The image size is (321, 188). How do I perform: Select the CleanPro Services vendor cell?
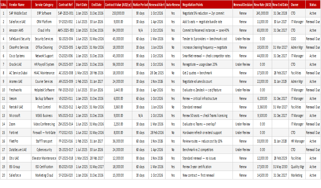[19, 47]
